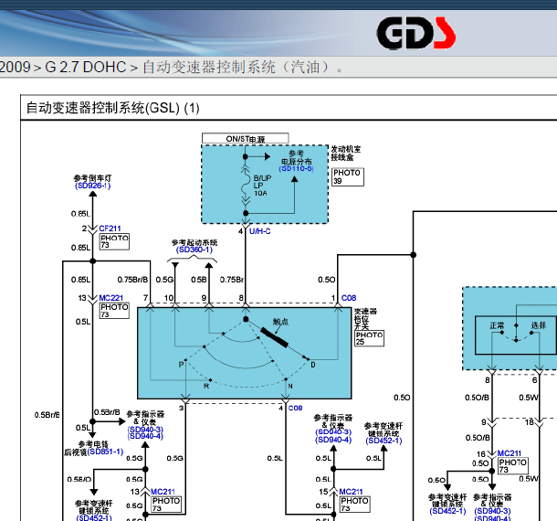Click the 0.5B/O wire label
This screenshot has width=557, height=521.
(x=79, y=479)
